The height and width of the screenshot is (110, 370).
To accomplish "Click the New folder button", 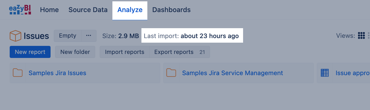I will point(75,52).
